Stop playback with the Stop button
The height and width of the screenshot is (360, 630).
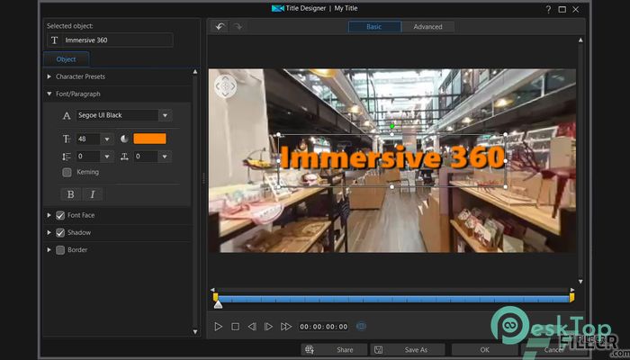(236, 327)
